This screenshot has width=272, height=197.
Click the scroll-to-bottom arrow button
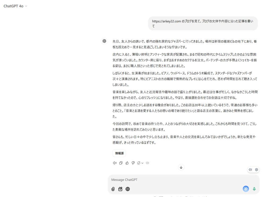pos(181,167)
